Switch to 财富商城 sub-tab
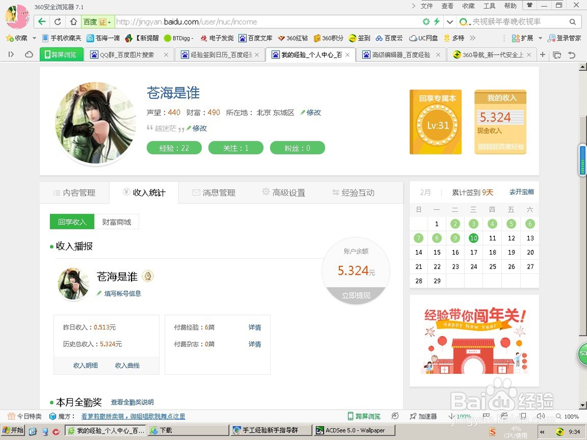This screenshot has width=587, height=440. click(117, 222)
